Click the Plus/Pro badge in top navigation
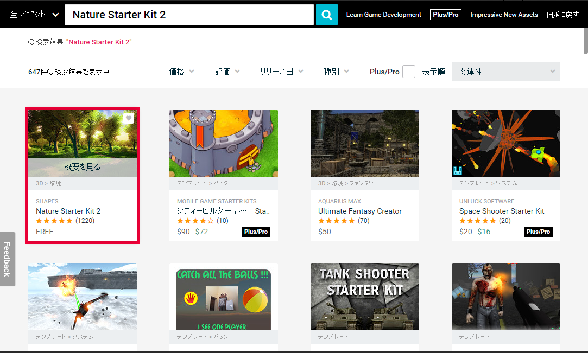This screenshot has width=588, height=353. (446, 15)
